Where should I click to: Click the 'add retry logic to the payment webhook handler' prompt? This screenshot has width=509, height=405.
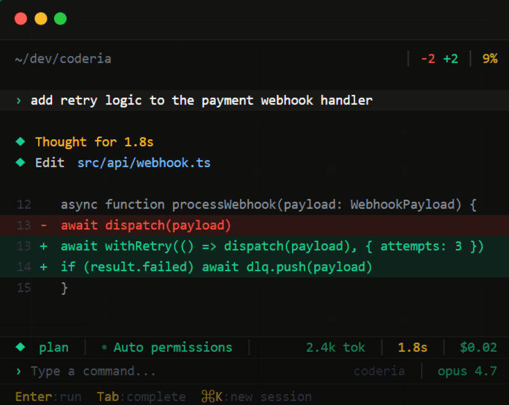201,100
